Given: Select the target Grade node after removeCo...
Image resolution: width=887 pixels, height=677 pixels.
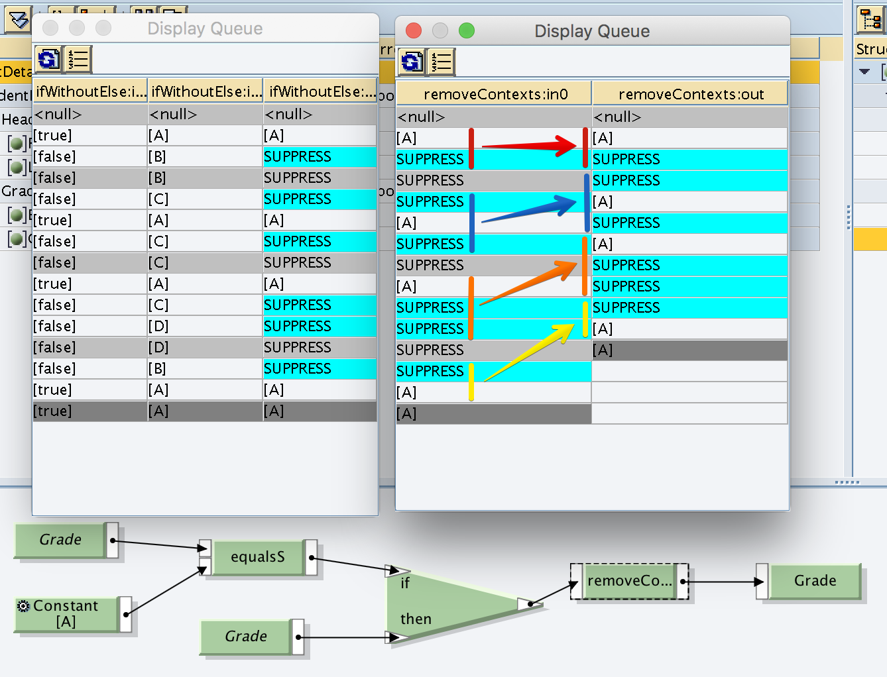Looking at the screenshot, I should (815, 581).
